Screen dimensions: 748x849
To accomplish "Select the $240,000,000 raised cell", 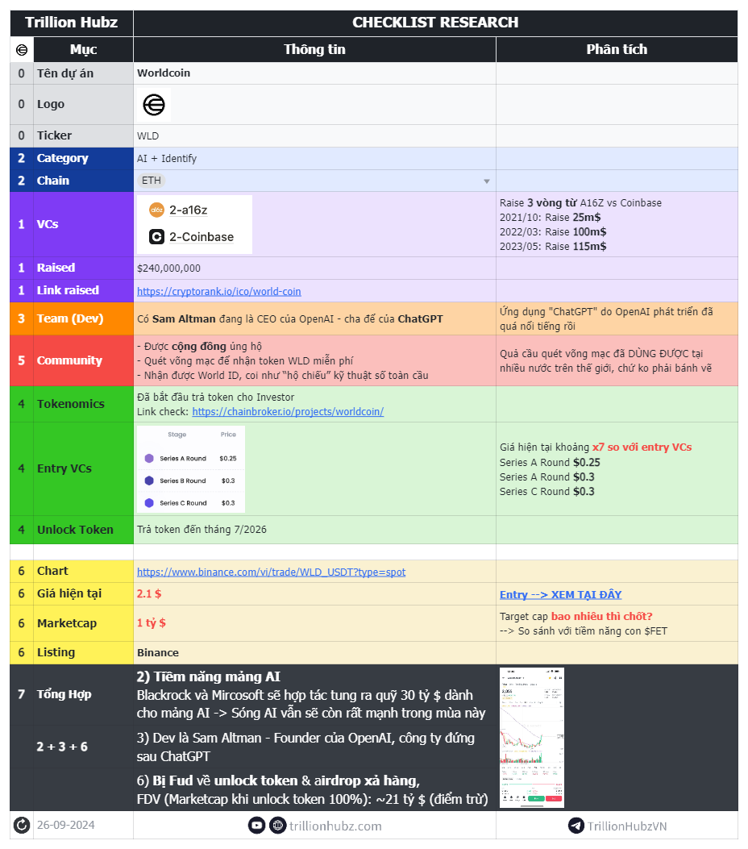I will tap(314, 268).
